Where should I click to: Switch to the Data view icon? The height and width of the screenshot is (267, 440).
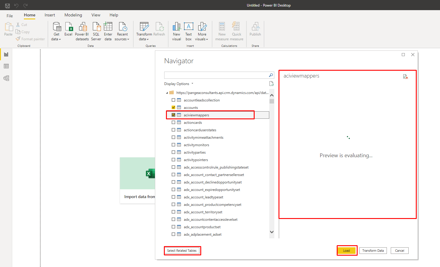pos(6,66)
